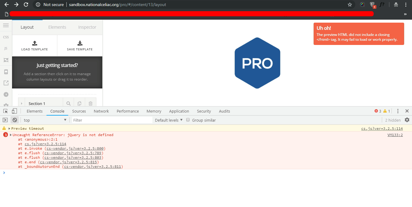Open DevTools console settings gear

[x=407, y=120]
